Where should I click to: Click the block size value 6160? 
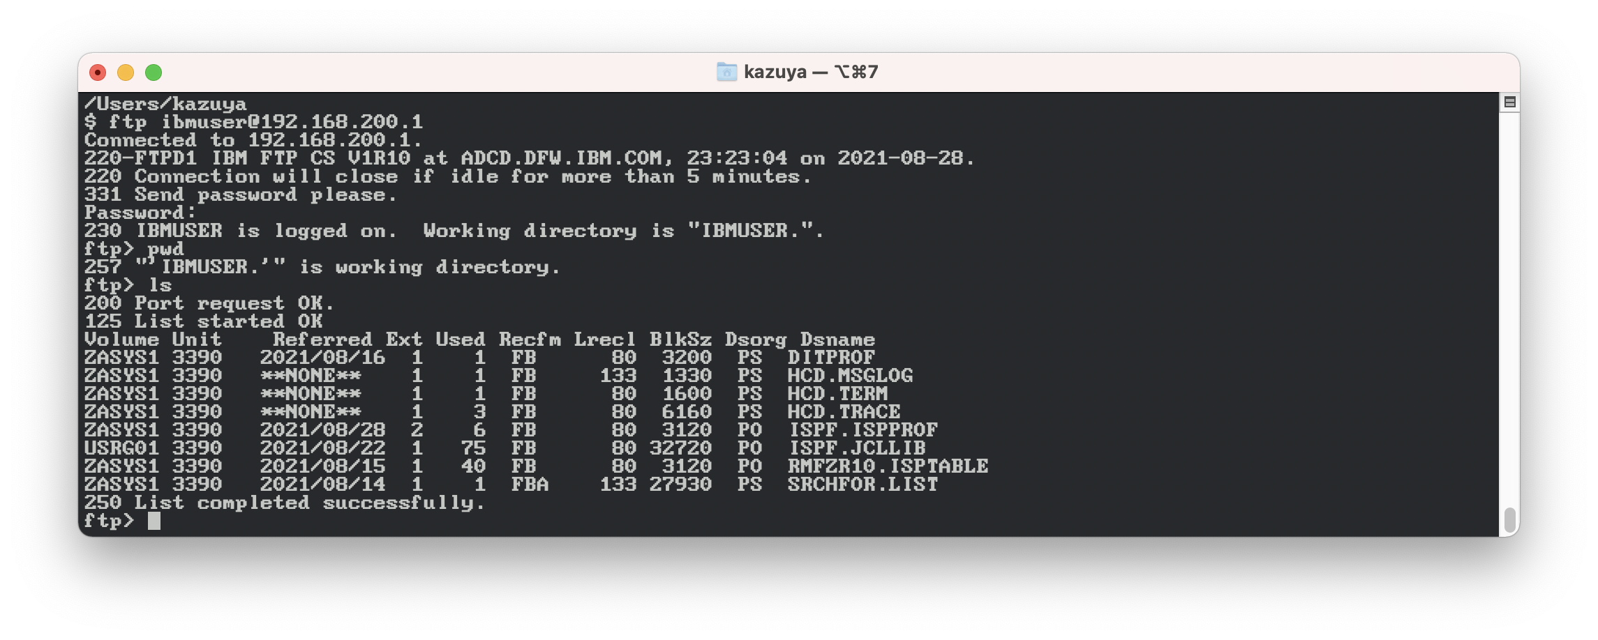click(x=687, y=412)
